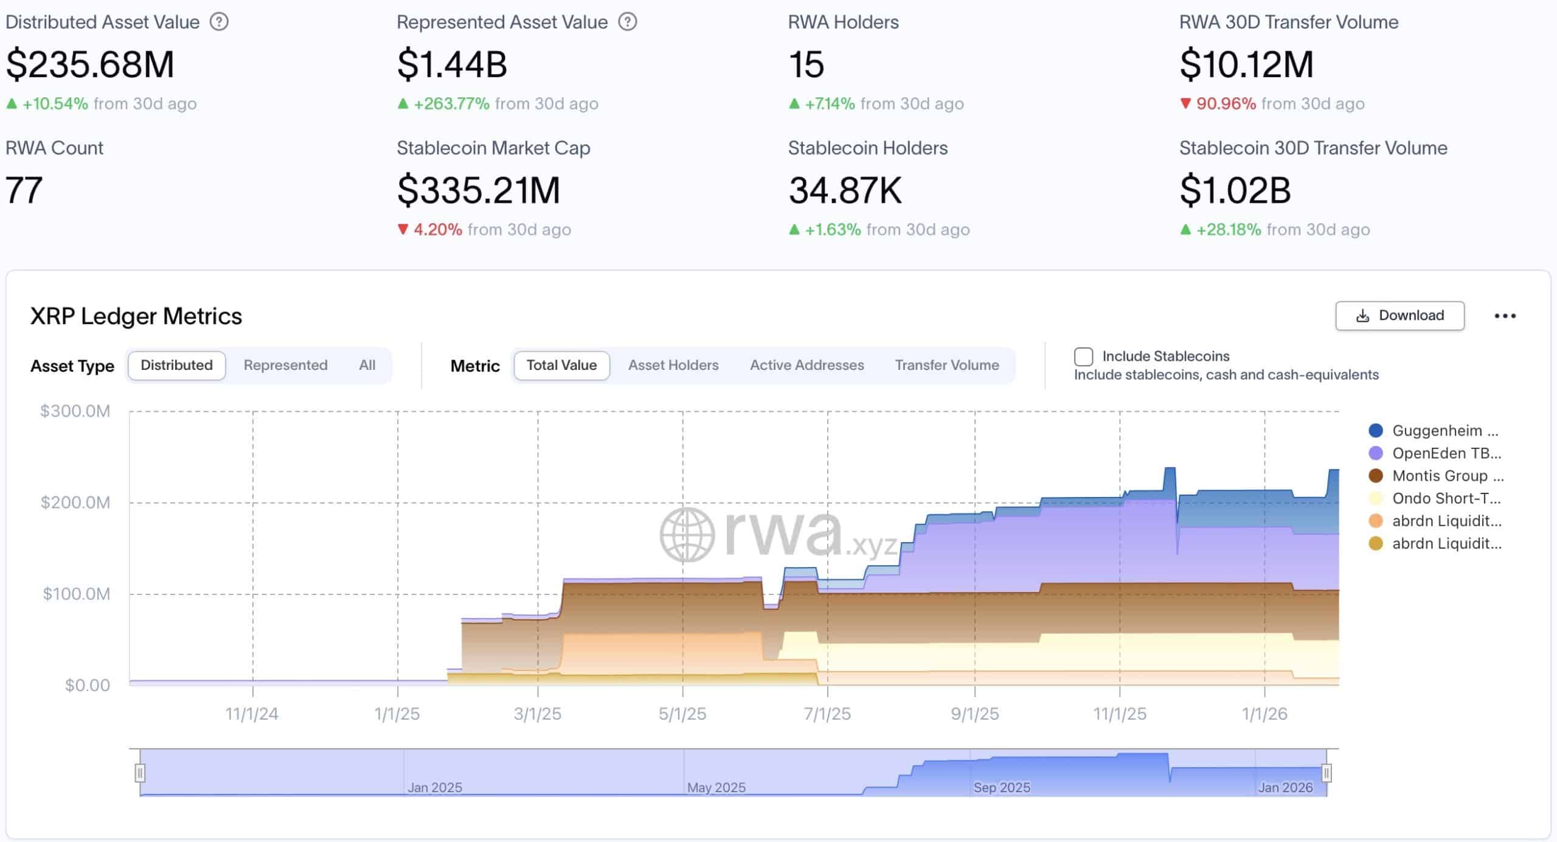Click the left range slider handle
1557x842 pixels.
140,773
